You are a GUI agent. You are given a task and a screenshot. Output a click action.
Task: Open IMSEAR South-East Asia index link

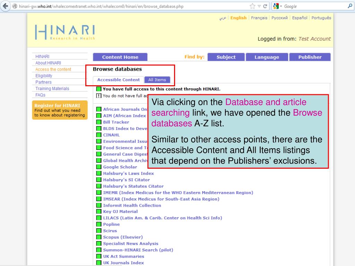(x=161, y=199)
